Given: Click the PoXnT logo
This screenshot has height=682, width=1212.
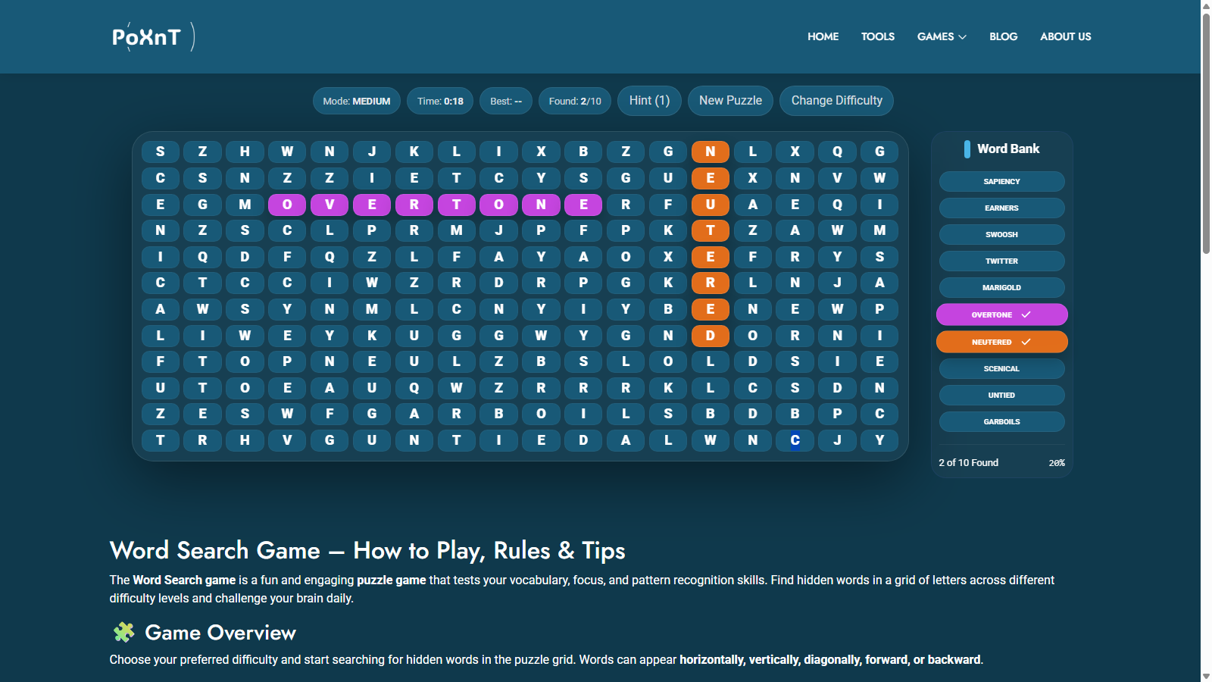Looking at the screenshot, I should click(x=153, y=36).
